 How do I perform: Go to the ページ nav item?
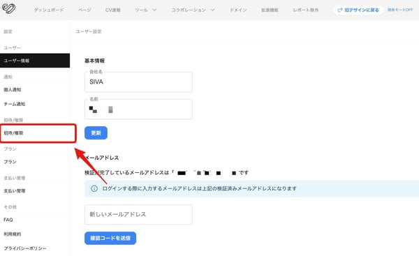[x=84, y=10]
